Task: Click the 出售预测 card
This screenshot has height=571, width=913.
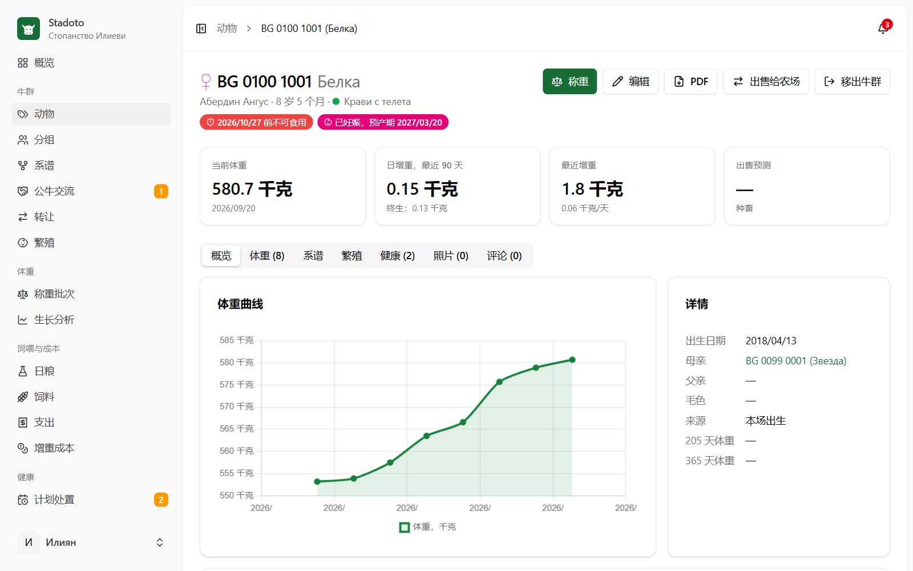Action: click(x=807, y=187)
